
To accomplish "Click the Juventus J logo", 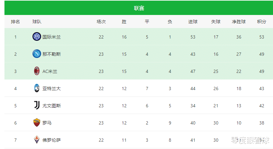I will coord(37,105).
